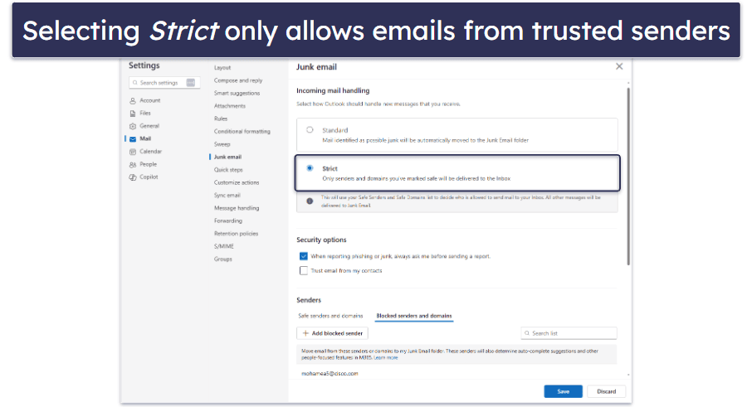The height and width of the screenshot is (407, 752).
Task: Click the Files label in the settings sidebar
Action: click(145, 114)
